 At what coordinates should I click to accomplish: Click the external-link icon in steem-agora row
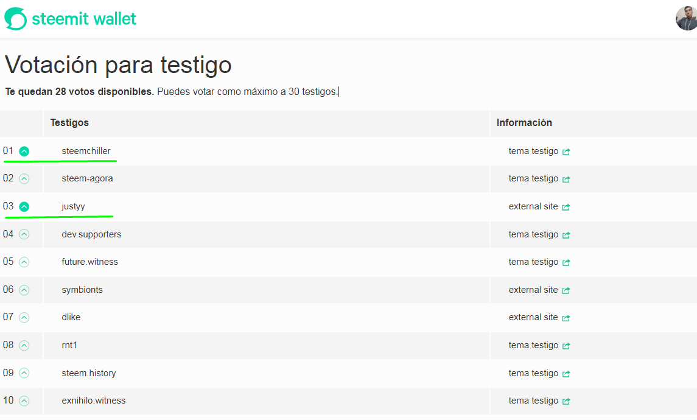coord(566,180)
